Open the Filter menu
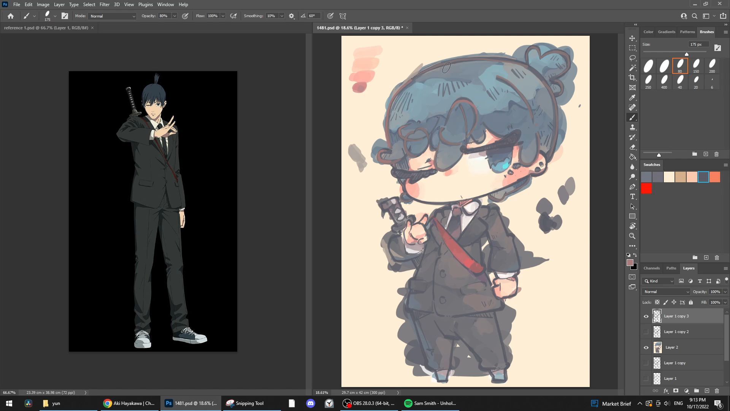The image size is (730, 411). 104,5
